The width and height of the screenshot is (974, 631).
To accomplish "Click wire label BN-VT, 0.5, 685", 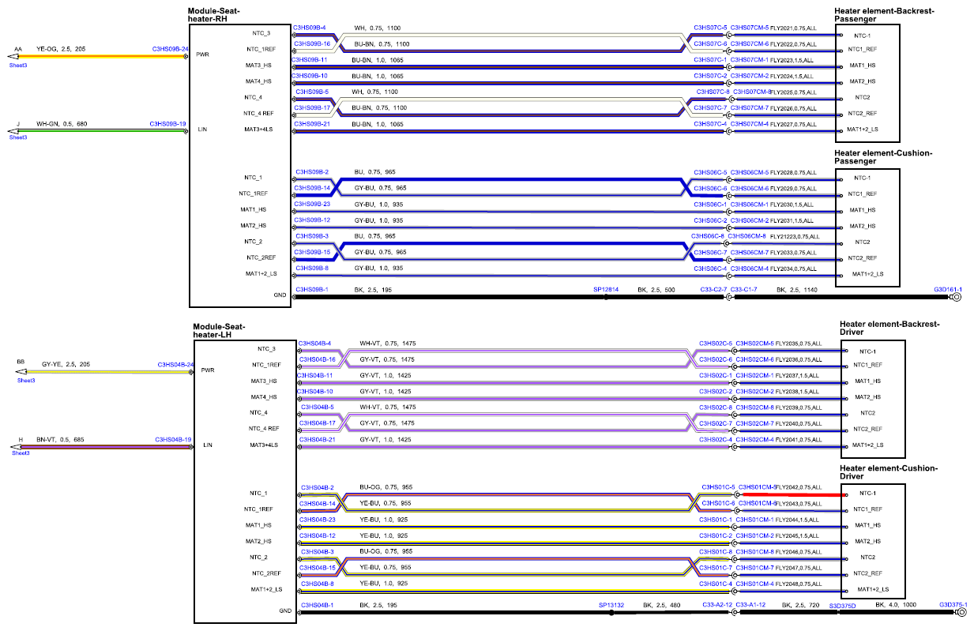I will click(x=62, y=439).
